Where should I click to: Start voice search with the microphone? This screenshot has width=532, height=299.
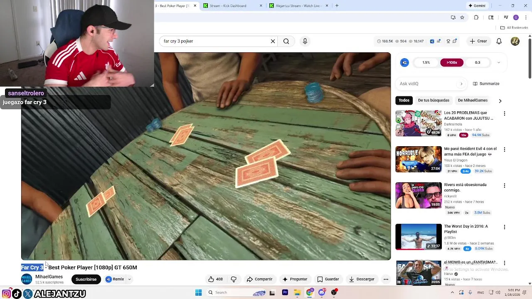(305, 41)
